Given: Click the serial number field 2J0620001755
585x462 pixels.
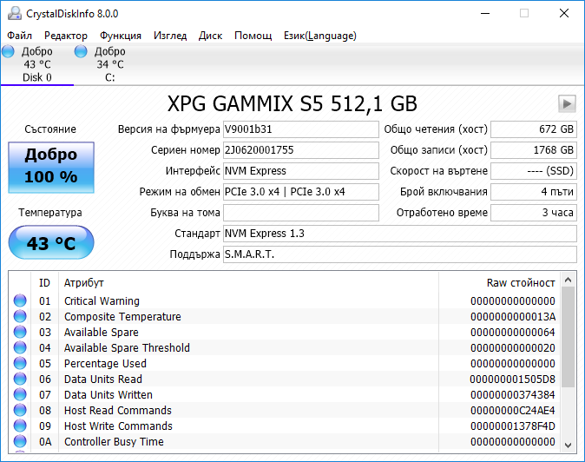Looking at the screenshot, I should pos(300,150).
